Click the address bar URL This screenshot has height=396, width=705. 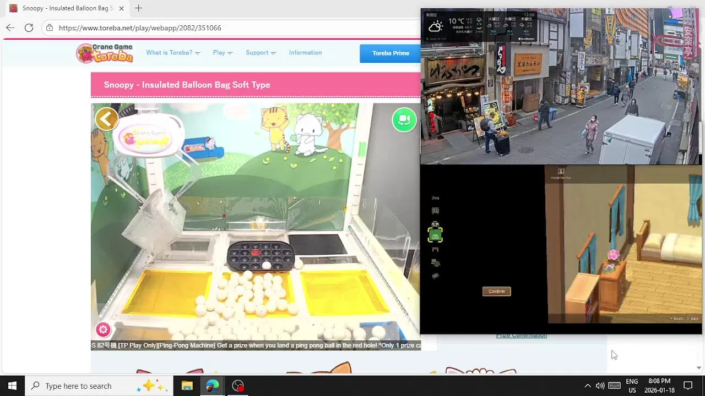pos(140,28)
